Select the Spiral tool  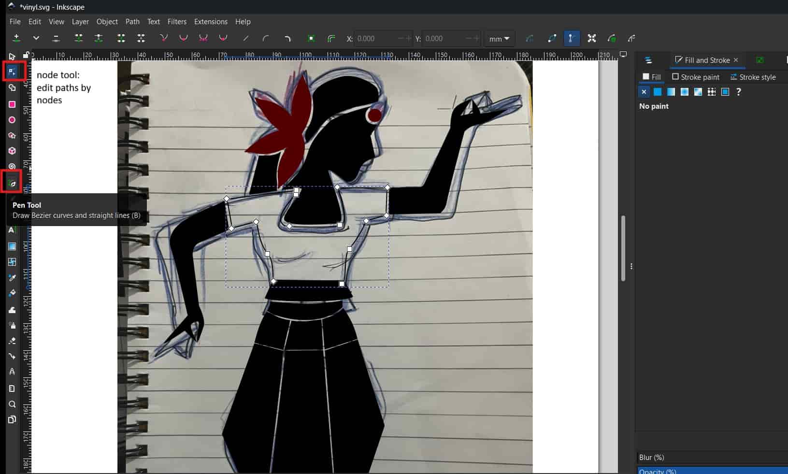tap(12, 166)
